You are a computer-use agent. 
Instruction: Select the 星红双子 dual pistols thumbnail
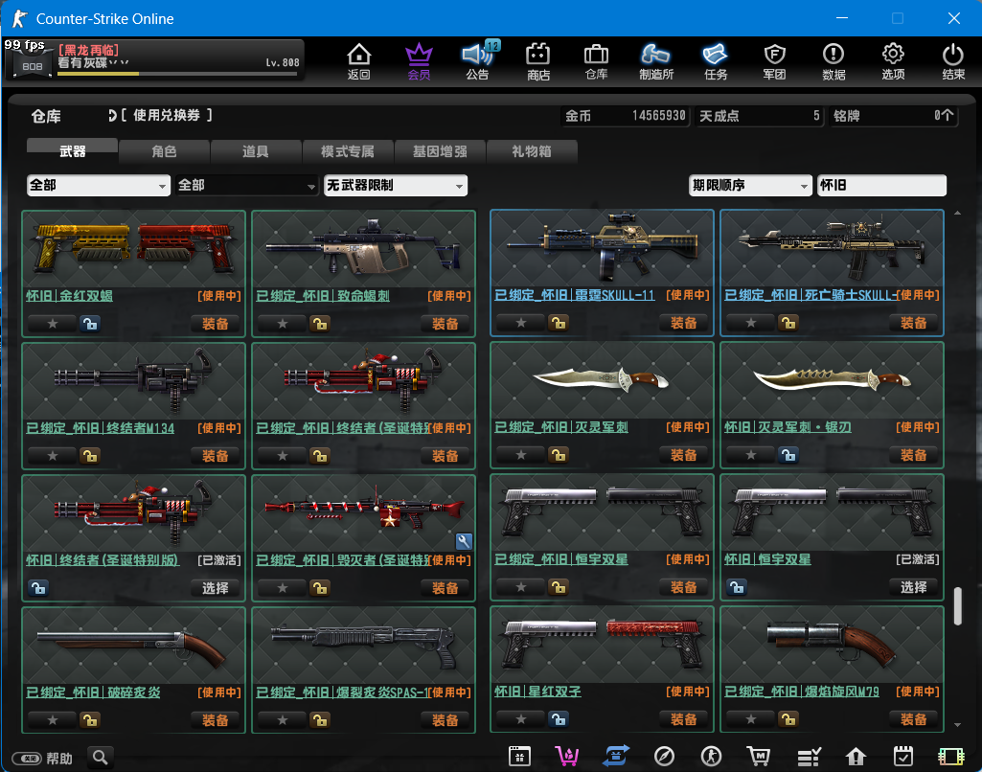602,645
